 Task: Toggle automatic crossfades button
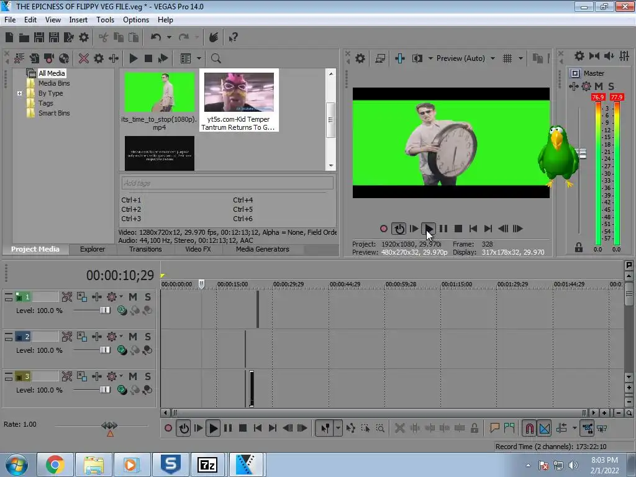point(544,428)
